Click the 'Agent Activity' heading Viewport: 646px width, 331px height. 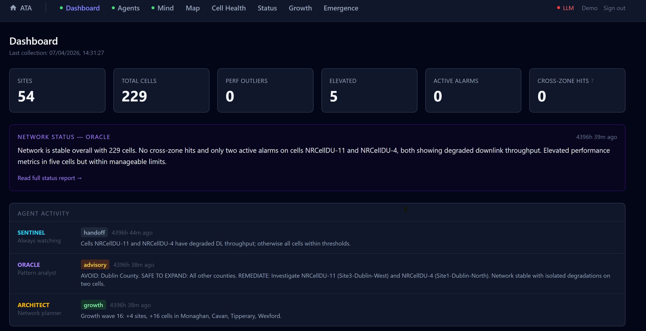(x=43, y=214)
